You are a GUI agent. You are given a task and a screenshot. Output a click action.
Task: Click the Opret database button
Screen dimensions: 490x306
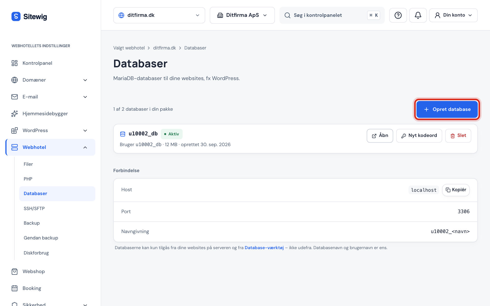click(447, 109)
